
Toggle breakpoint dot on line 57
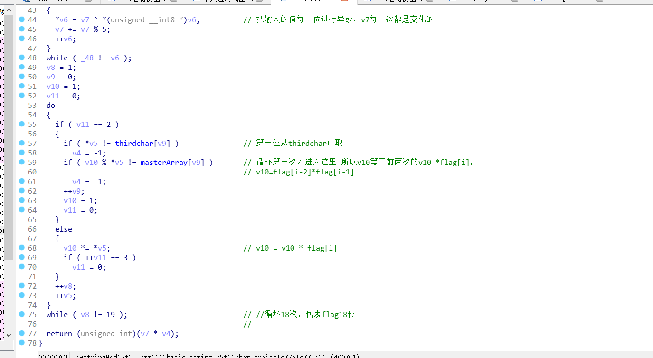pyautogui.click(x=22, y=143)
